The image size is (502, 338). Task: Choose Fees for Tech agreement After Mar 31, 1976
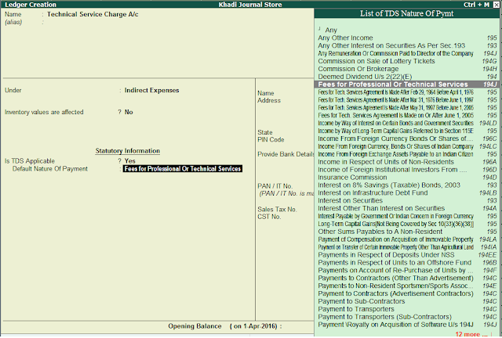(407, 100)
